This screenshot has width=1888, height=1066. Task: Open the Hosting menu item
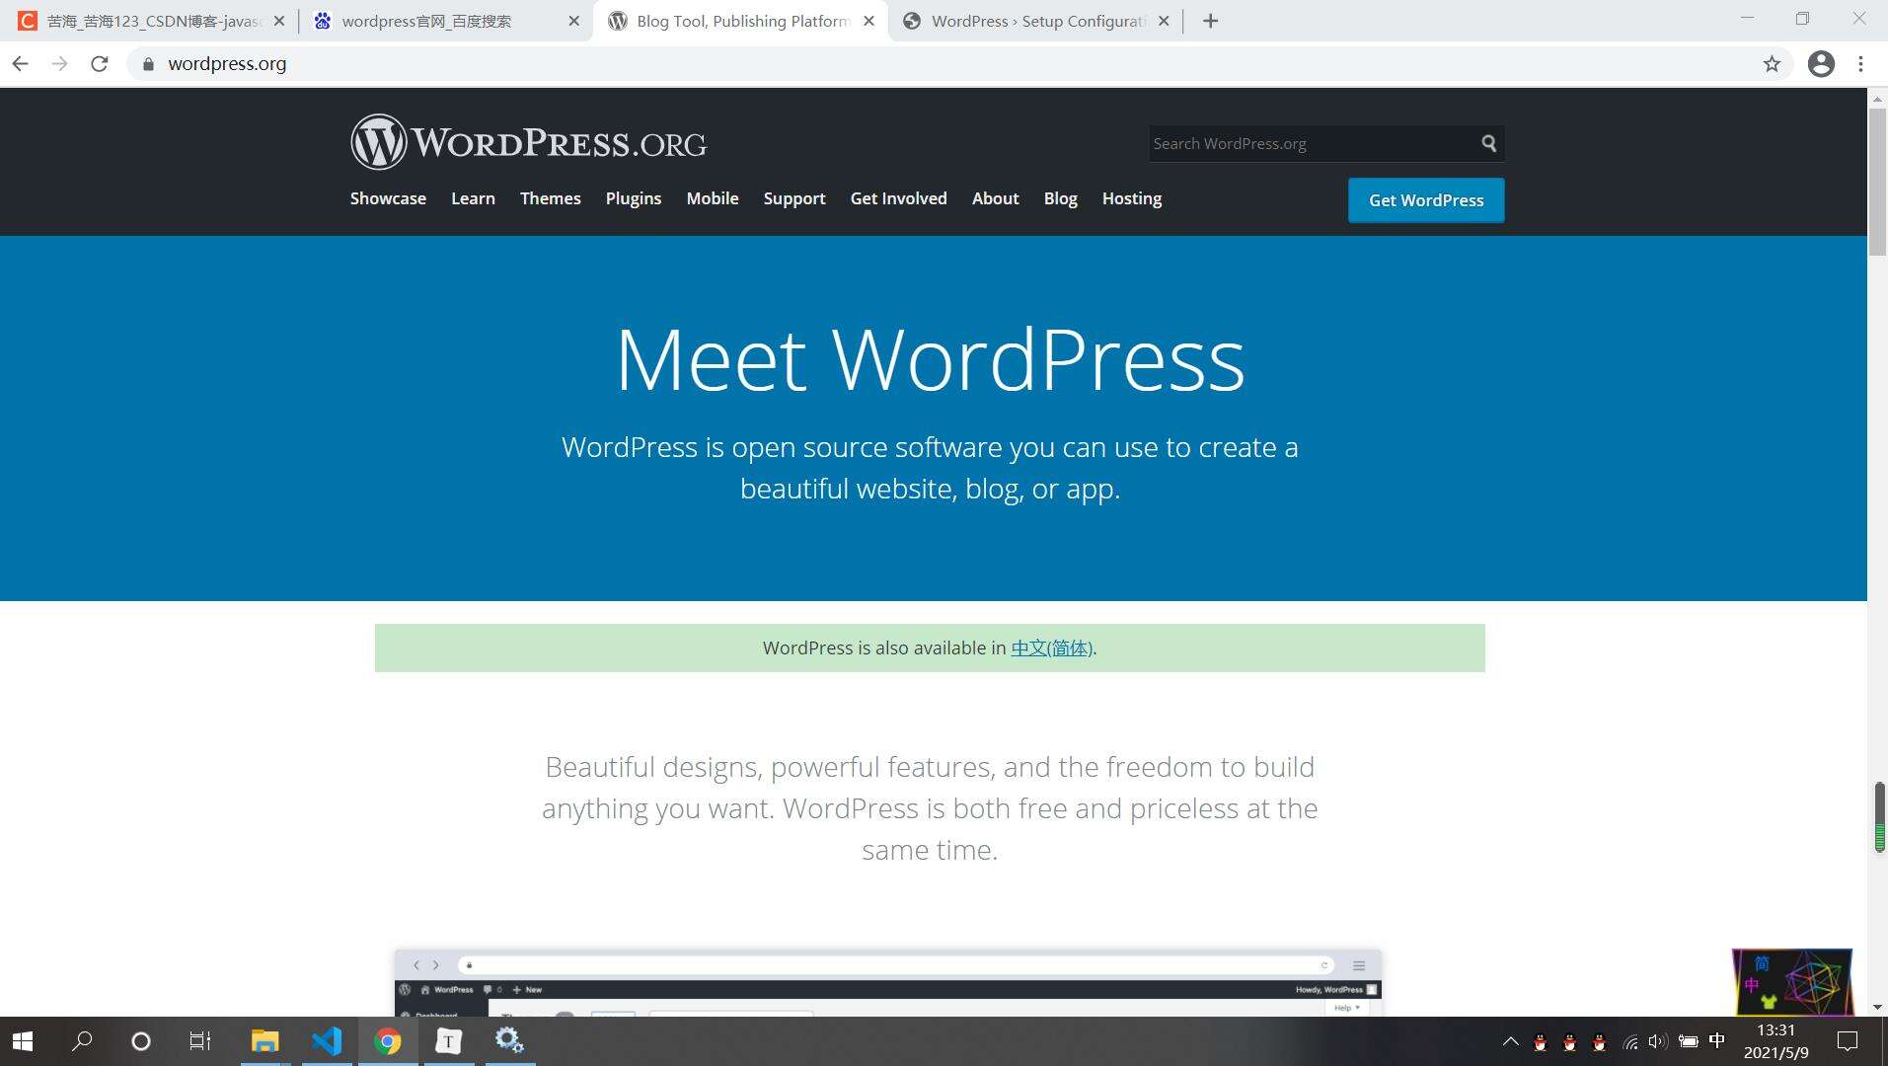tap(1131, 198)
